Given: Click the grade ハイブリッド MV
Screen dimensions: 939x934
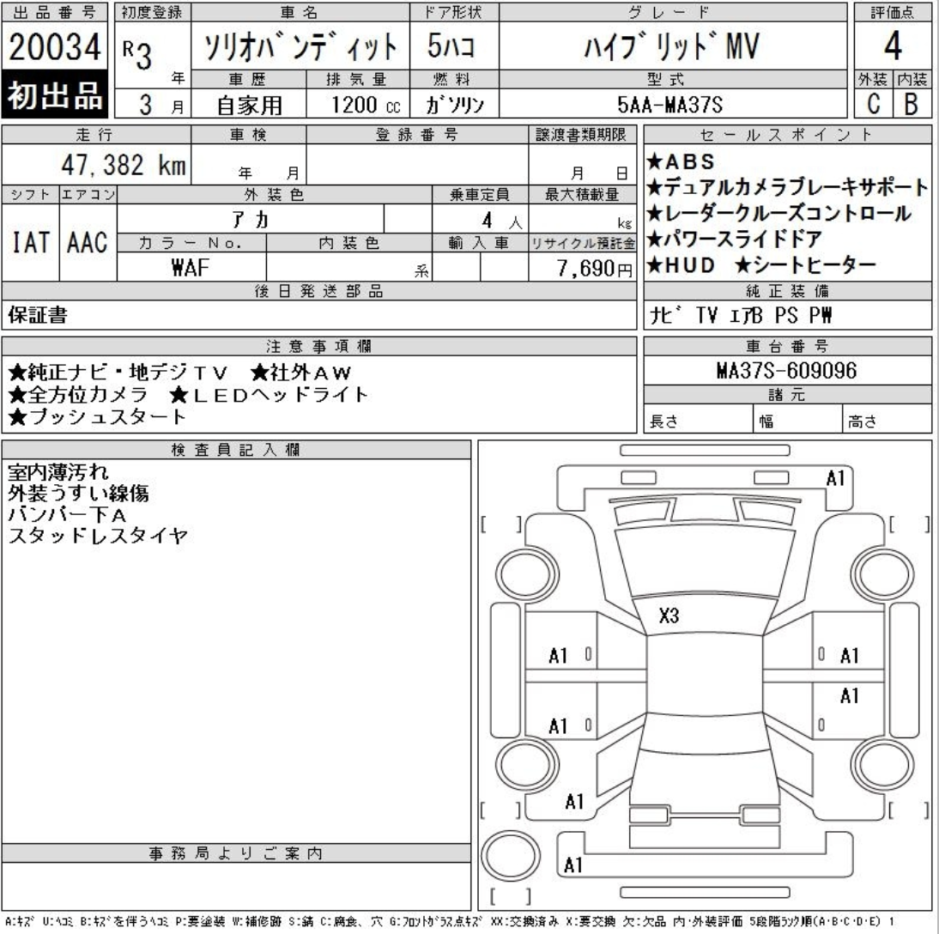Looking at the screenshot, I should pyautogui.click(x=672, y=46).
